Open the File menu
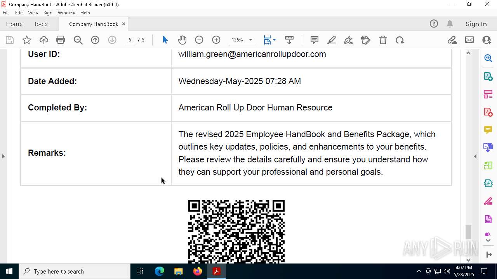The height and width of the screenshot is (279, 497). 6,13
